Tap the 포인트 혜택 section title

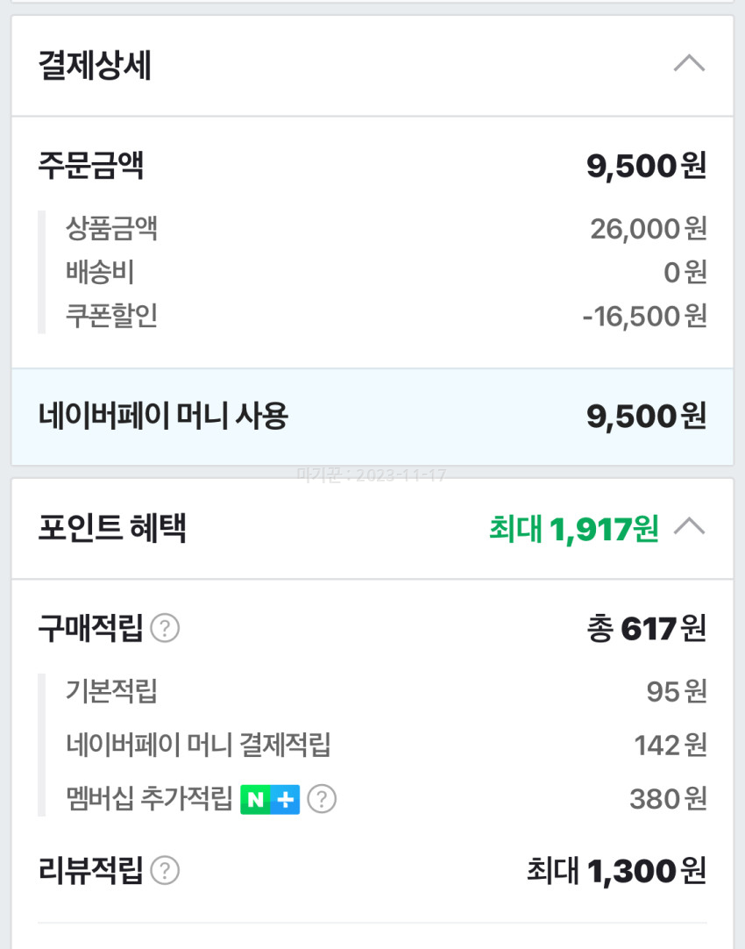pyautogui.click(x=112, y=529)
